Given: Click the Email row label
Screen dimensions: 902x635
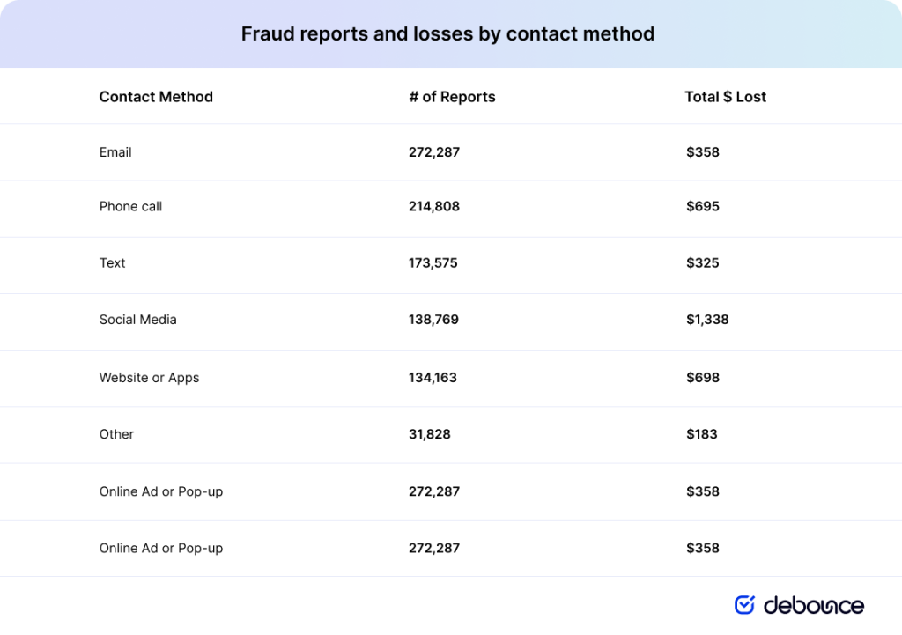Looking at the screenshot, I should 115,152.
